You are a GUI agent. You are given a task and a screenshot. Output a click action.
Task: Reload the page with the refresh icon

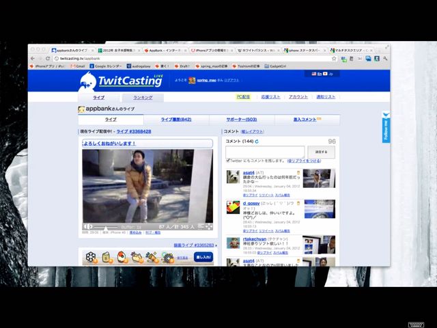coord(48,59)
